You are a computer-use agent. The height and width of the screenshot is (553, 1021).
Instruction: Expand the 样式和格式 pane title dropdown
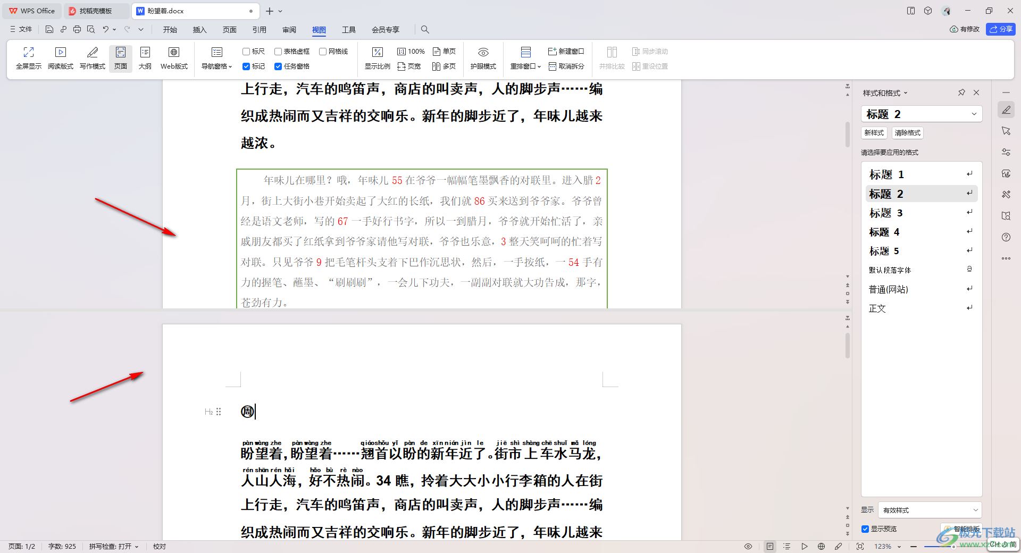(906, 93)
